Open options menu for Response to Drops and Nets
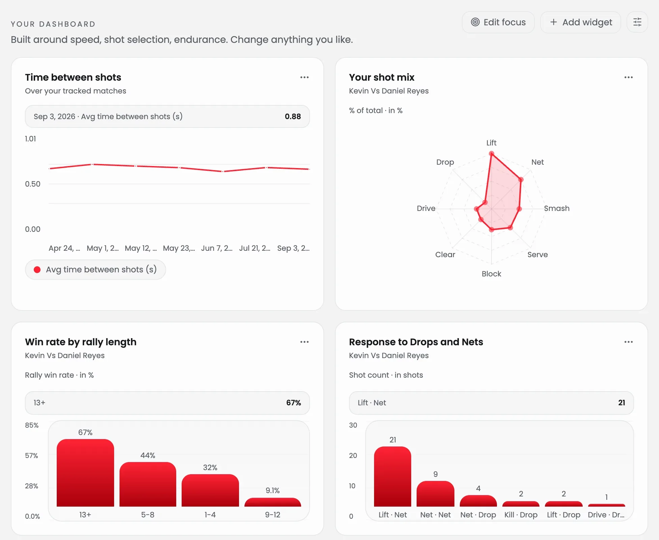The width and height of the screenshot is (659, 540). coord(629,342)
